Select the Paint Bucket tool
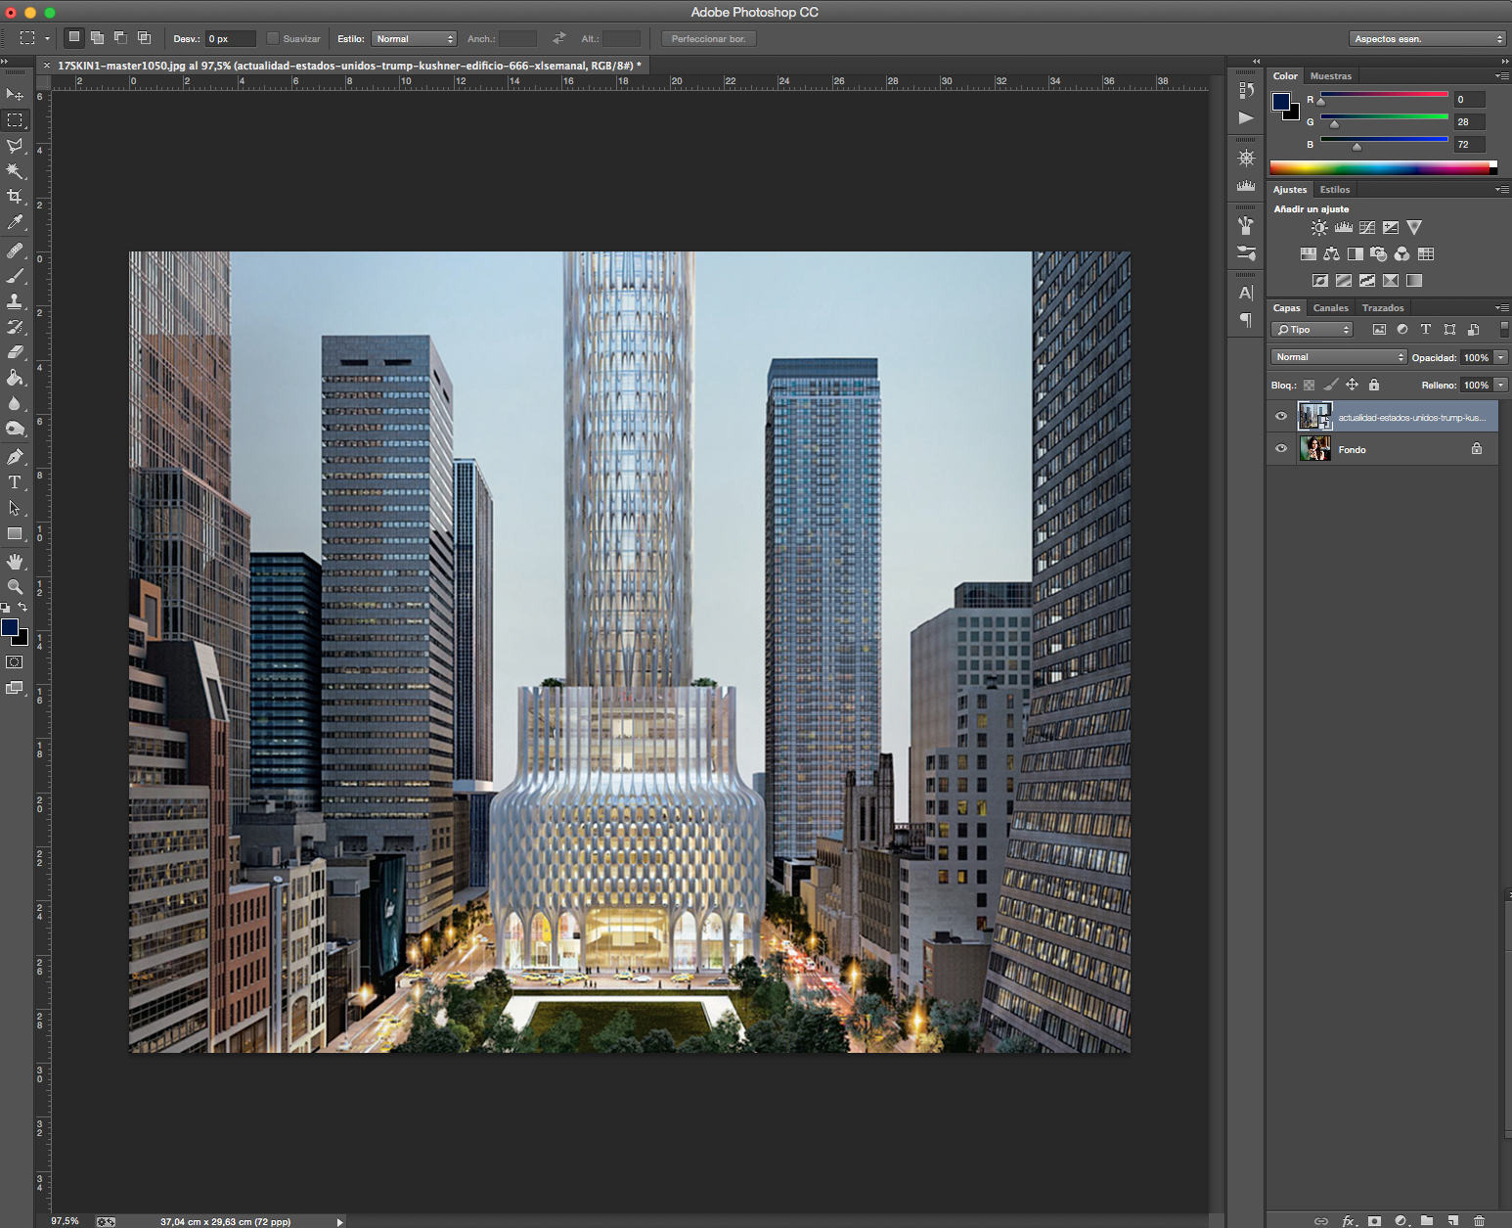The width and height of the screenshot is (1512, 1228). click(15, 378)
